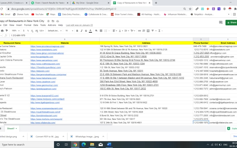Apply percent format to selection

pyautogui.click(x=28, y=31)
